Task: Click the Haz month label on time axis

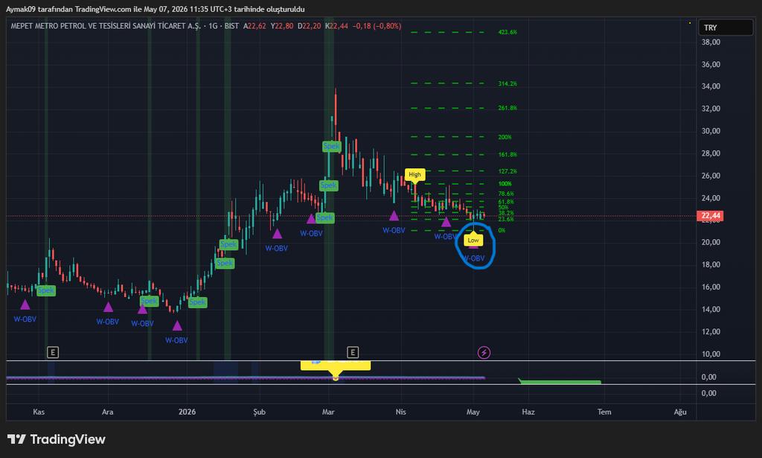Action: [528, 412]
